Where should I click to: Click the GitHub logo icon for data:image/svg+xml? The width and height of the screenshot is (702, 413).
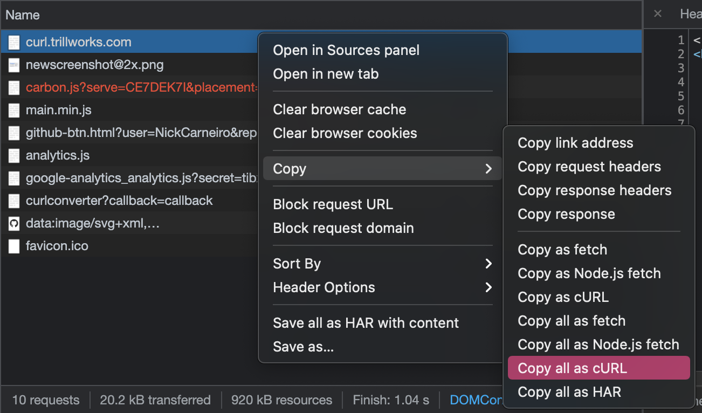click(x=15, y=223)
